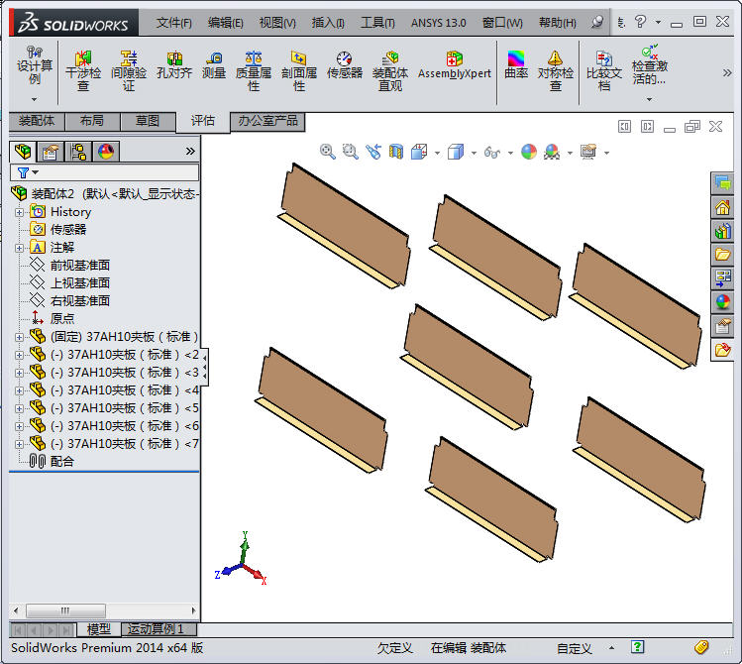This screenshot has height=664, width=742.
Task: Open the Display Style dropdown arrow
Action: [474, 153]
